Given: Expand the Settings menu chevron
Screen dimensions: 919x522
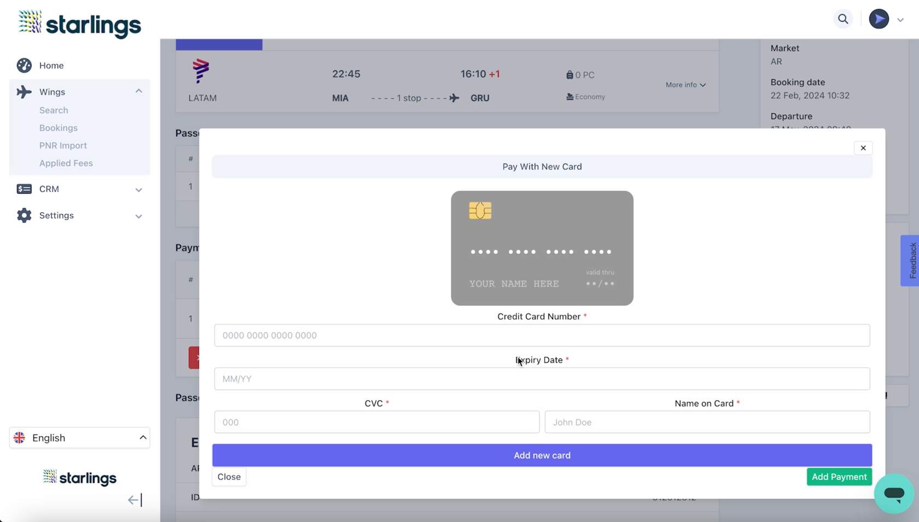Looking at the screenshot, I should [138, 216].
